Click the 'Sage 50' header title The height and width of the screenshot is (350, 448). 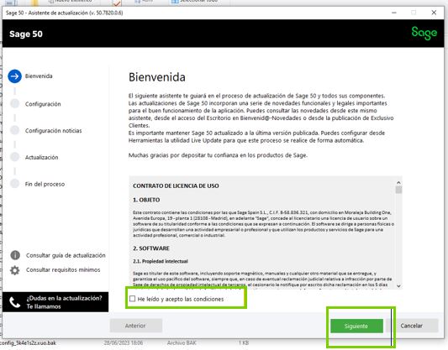(26, 34)
